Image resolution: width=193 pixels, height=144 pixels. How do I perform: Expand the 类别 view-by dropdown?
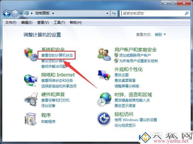click(160, 34)
